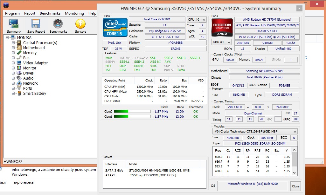Select the Audio tree item label
This screenshot has height=195, width=326.
pyautogui.click(x=28, y=78)
